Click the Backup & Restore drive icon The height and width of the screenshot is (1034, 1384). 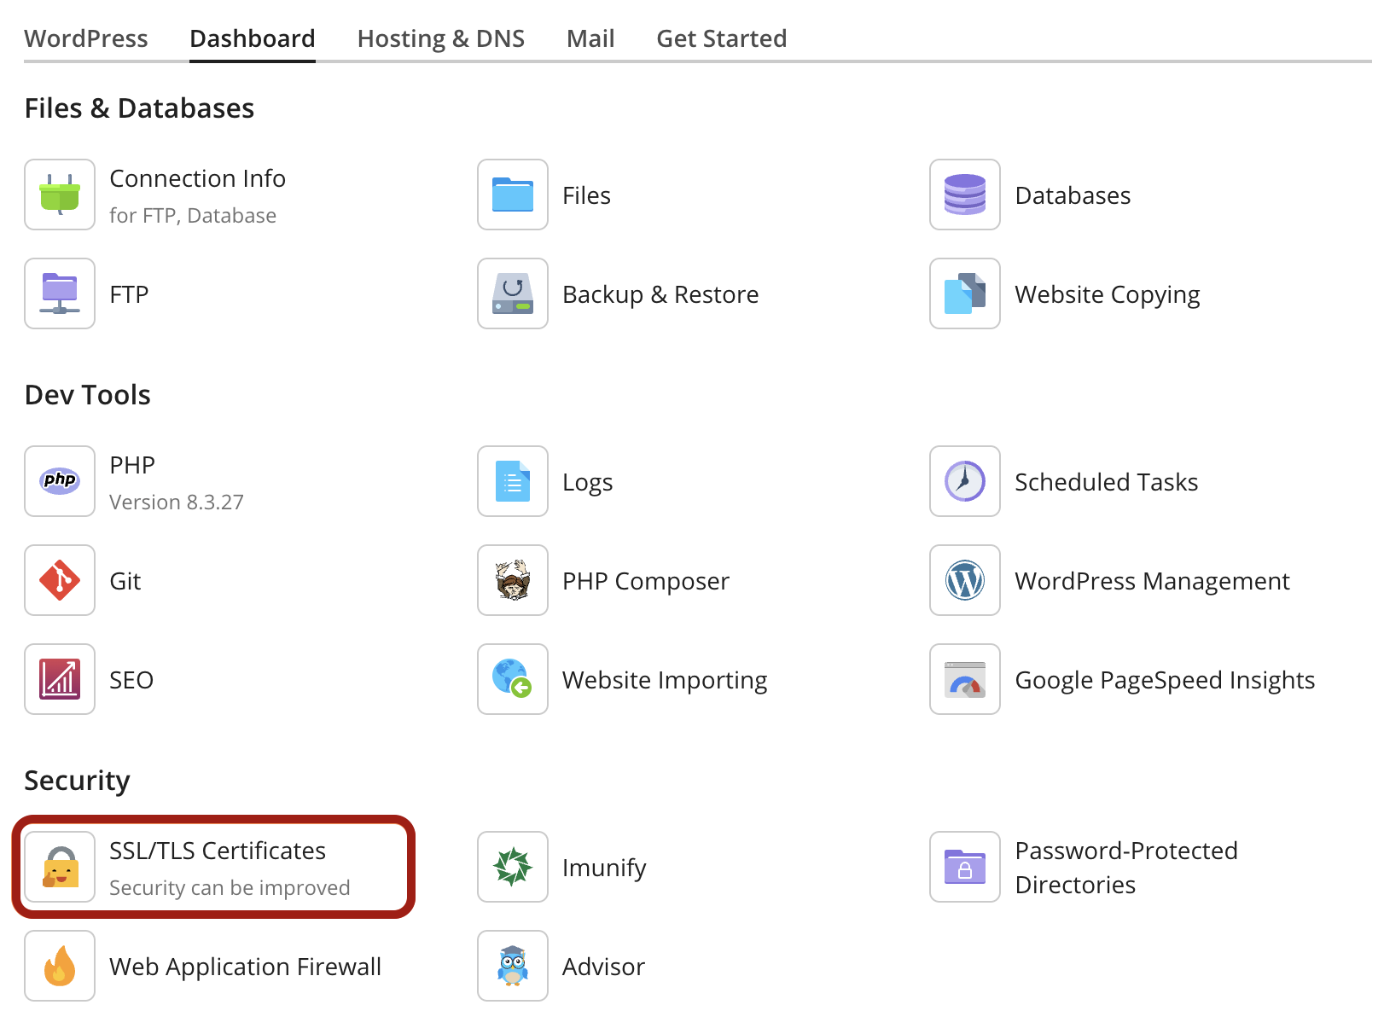point(513,293)
